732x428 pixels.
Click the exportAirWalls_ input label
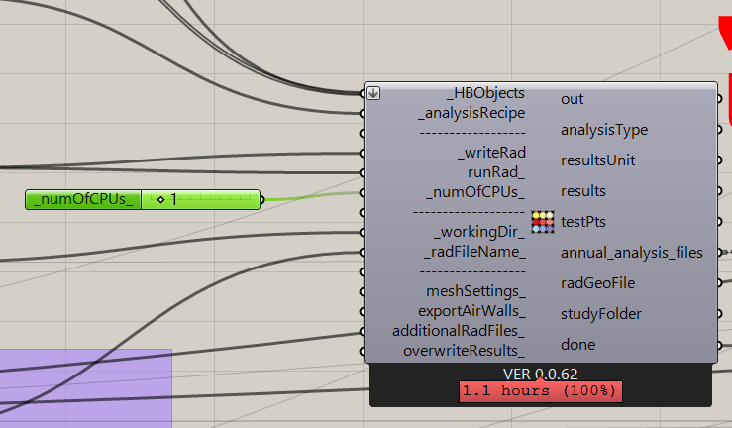pyautogui.click(x=471, y=311)
